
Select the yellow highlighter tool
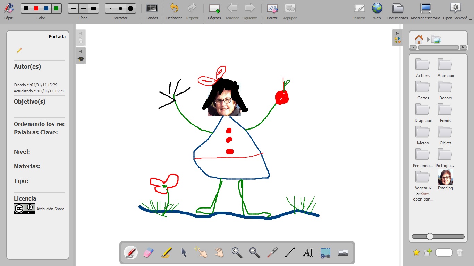(x=166, y=252)
